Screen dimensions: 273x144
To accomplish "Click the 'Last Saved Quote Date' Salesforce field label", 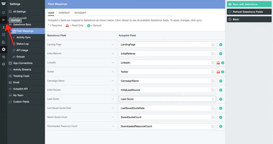I will pyautogui.click(x=59, y=108).
